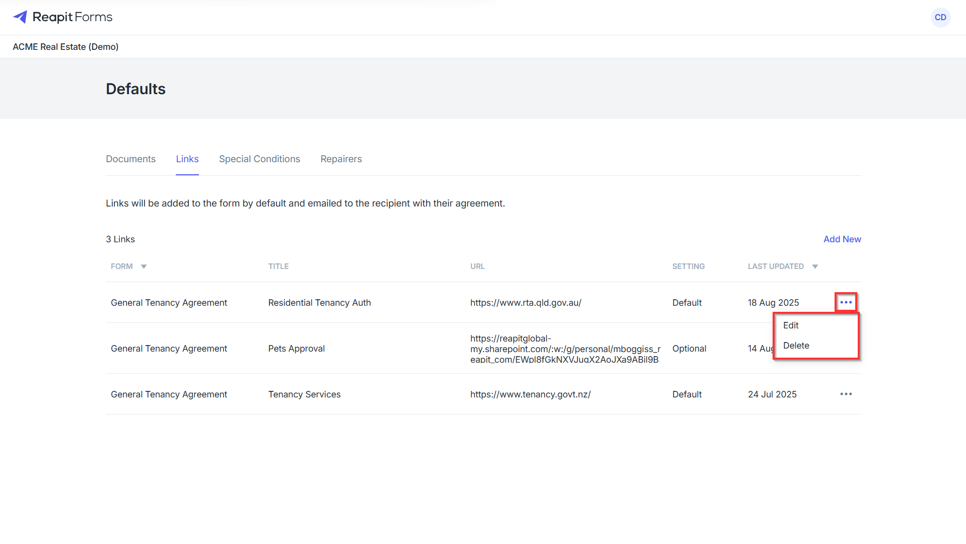Click General Tenancy Agreement in the Tenancy Services row
Viewport: 966px width, 544px height.
[169, 394]
